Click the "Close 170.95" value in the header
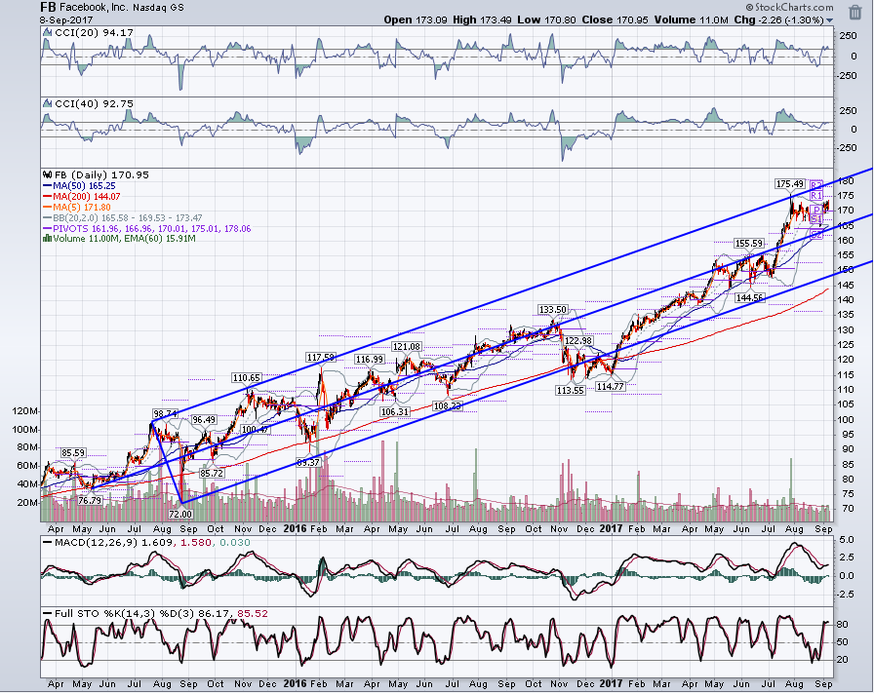The image size is (874, 693). 615,20
